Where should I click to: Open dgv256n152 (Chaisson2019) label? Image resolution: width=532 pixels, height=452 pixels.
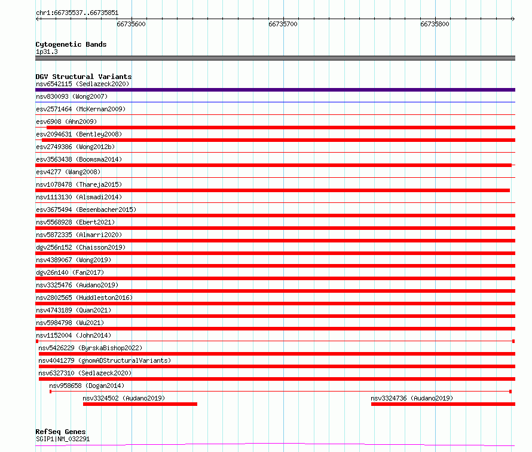[81, 247]
